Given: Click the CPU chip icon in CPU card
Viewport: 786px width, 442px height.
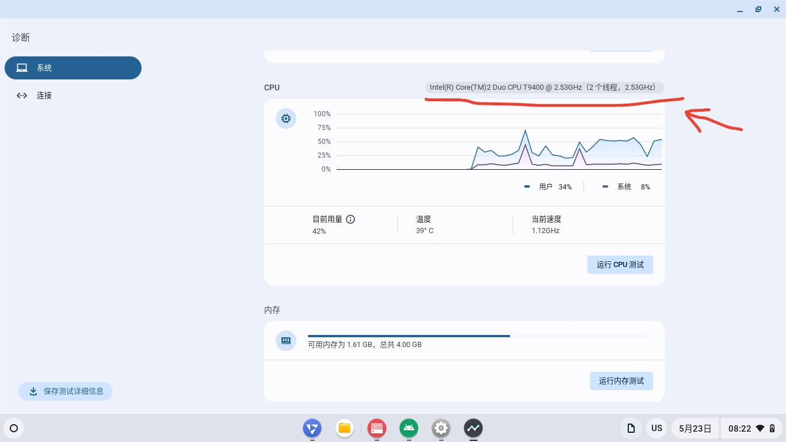Looking at the screenshot, I should coord(286,119).
